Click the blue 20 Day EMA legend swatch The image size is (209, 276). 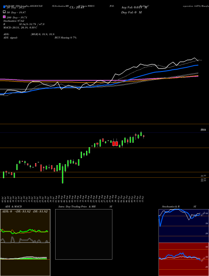[x=4, y=7]
